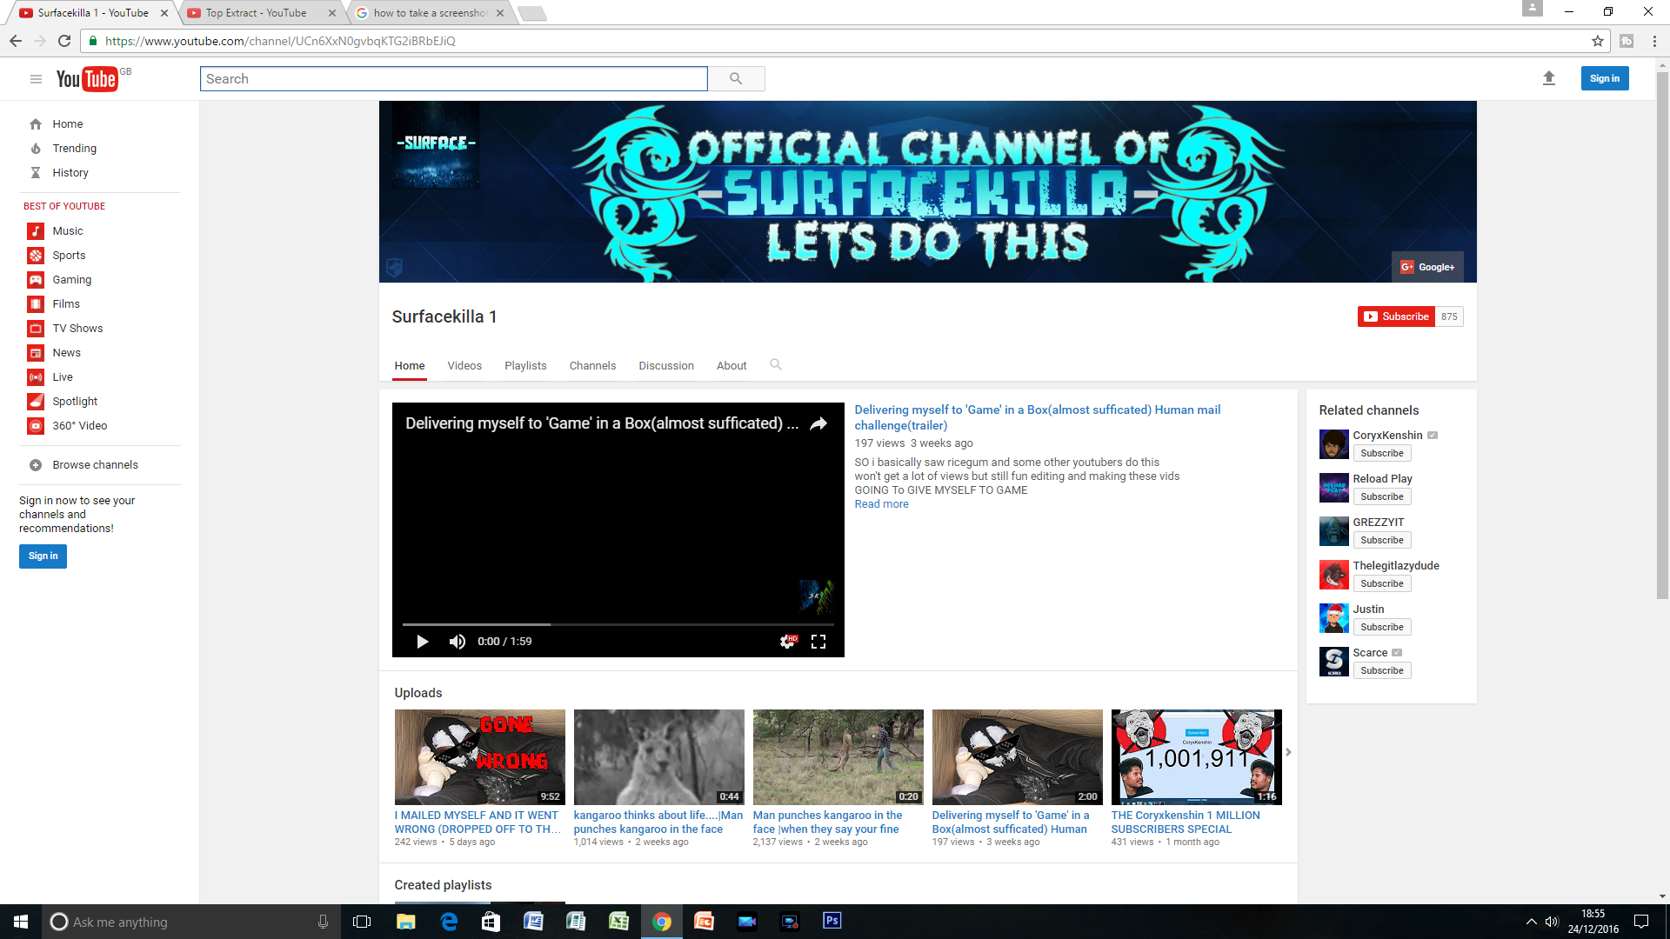Switch to the Videos tab
The width and height of the screenshot is (1670, 939).
coord(464,366)
